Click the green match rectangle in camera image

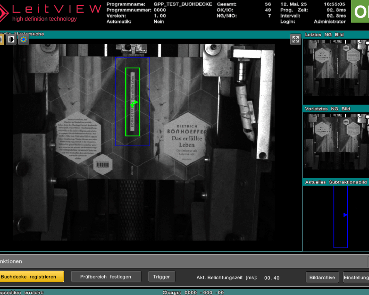click(133, 102)
